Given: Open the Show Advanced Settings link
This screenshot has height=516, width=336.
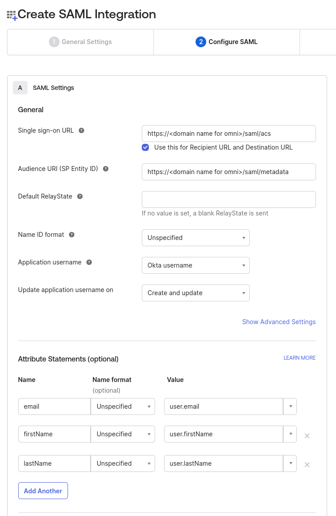Looking at the screenshot, I should click(279, 322).
